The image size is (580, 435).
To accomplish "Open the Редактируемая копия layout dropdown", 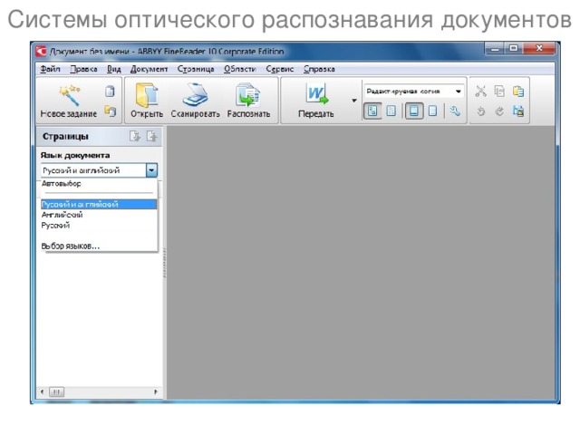I will click(458, 91).
